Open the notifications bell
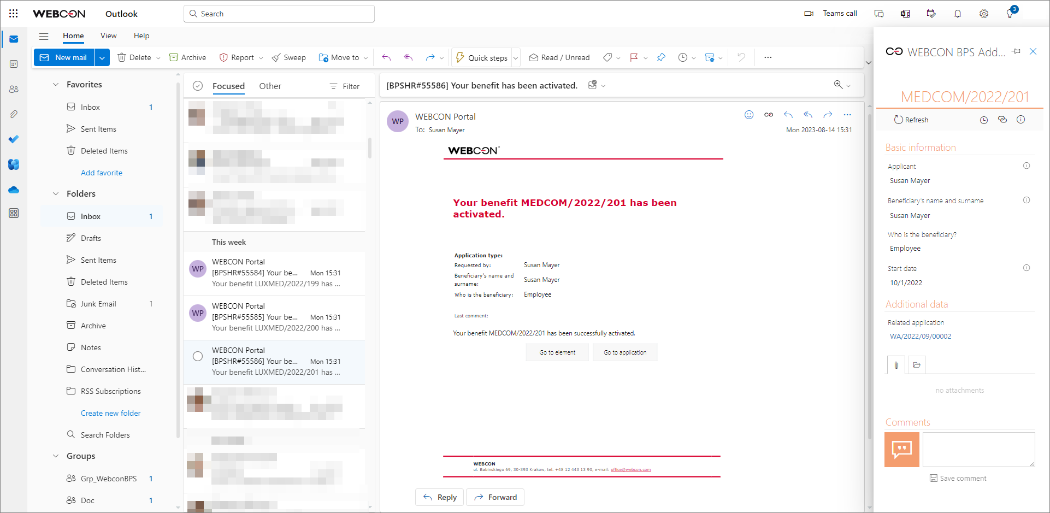This screenshot has height=513, width=1050. pyautogui.click(x=958, y=14)
